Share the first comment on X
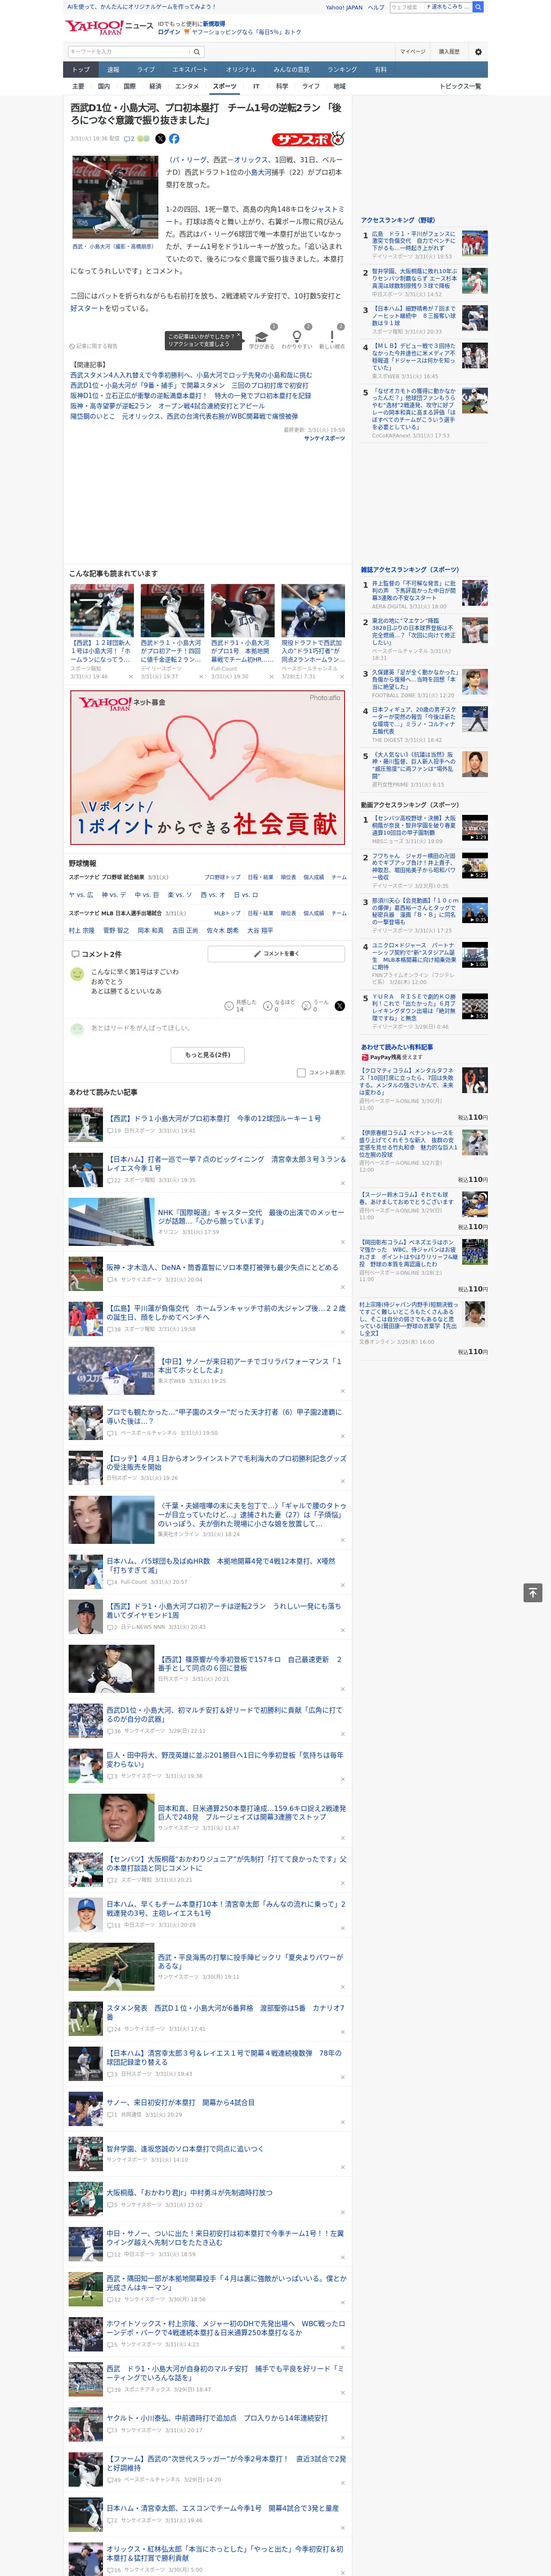 (340, 1006)
